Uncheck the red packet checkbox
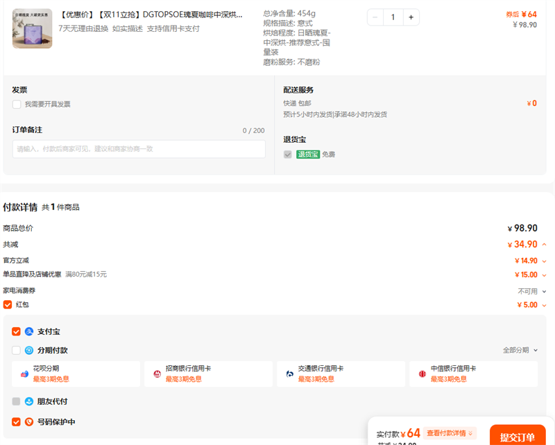 pyautogui.click(x=8, y=304)
